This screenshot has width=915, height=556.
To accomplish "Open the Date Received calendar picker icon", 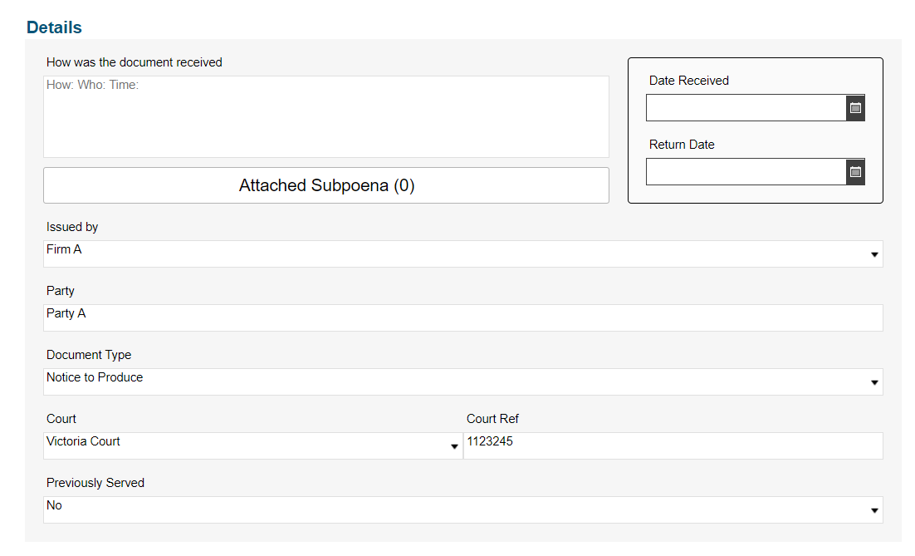I will 855,108.
